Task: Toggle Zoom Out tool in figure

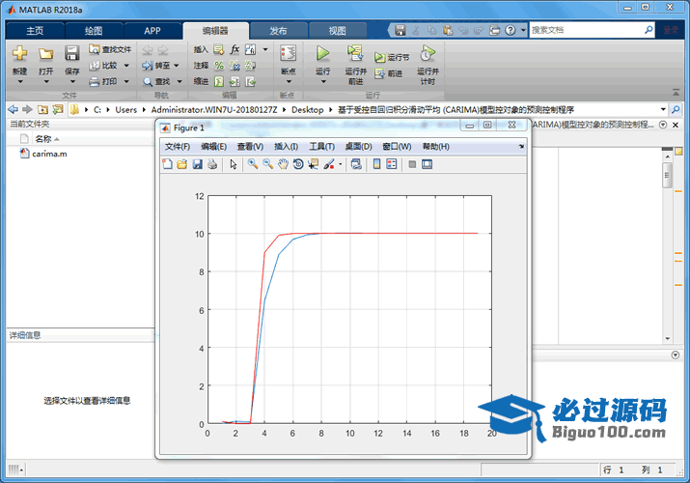Action: (x=267, y=164)
